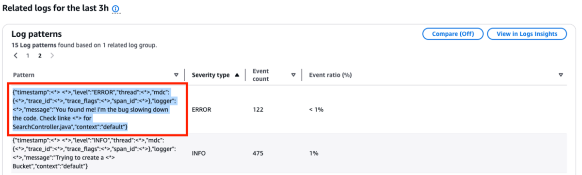The height and width of the screenshot is (175, 582).
Task: Open the info icon beside Related logs heading
Action: click(115, 9)
